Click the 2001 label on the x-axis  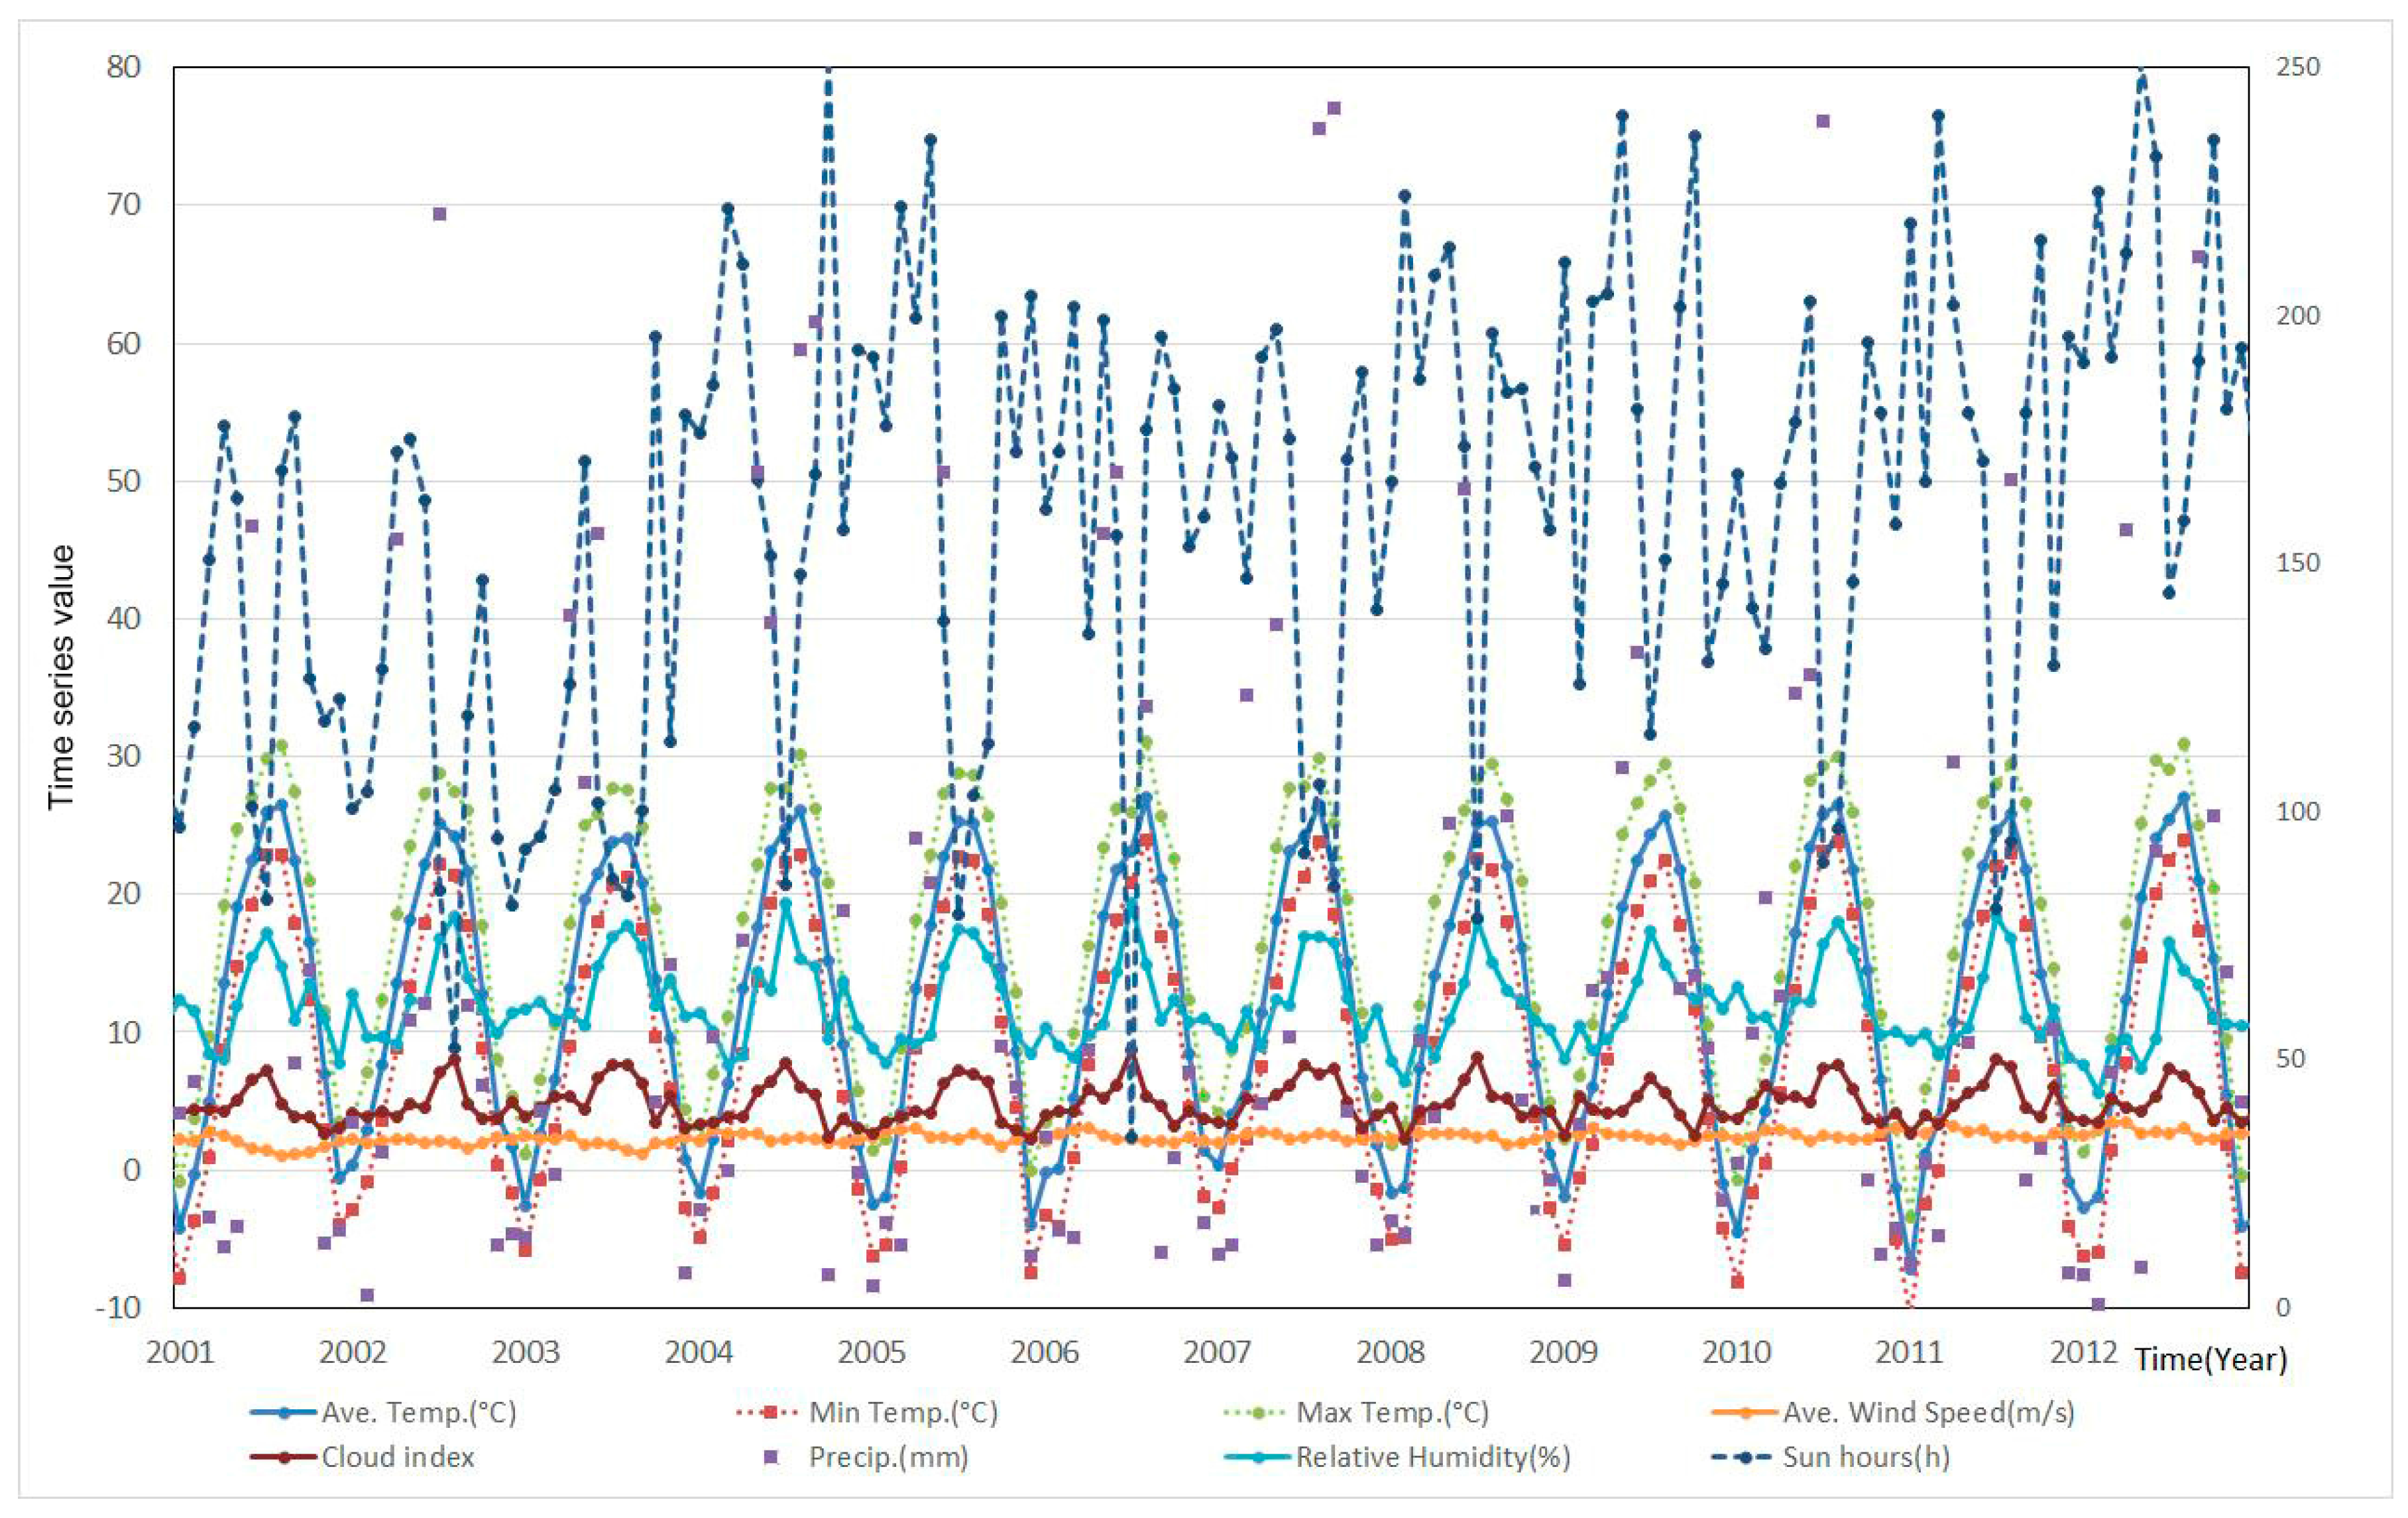[x=180, y=1353]
